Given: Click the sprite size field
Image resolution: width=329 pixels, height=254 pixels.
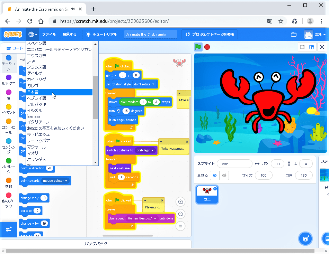Looking at the screenshot, I should [264, 176].
